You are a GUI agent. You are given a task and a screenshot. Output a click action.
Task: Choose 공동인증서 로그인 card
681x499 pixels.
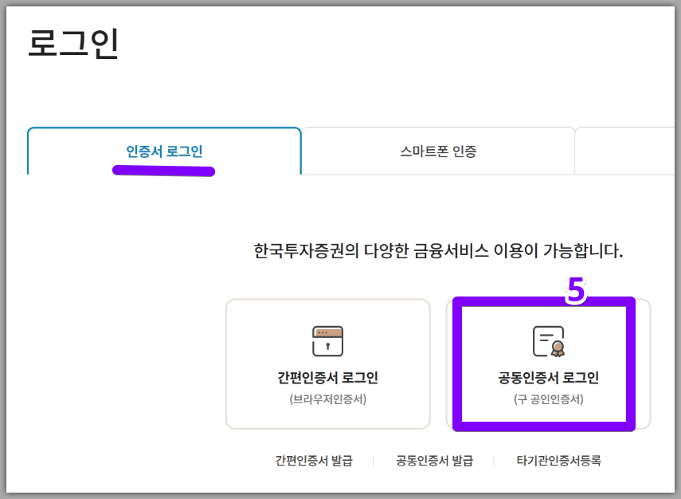(x=548, y=363)
